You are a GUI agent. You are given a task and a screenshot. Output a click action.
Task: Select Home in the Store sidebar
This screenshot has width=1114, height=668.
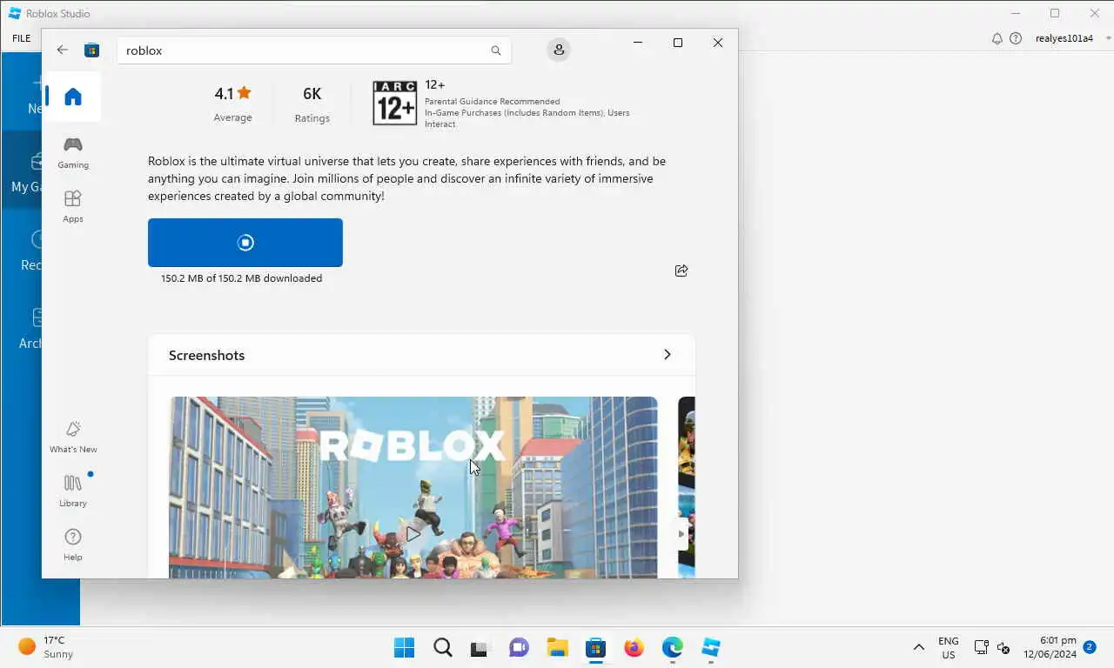coord(73,97)
